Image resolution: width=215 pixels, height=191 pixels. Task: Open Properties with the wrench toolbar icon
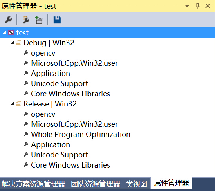click(9, 20)
